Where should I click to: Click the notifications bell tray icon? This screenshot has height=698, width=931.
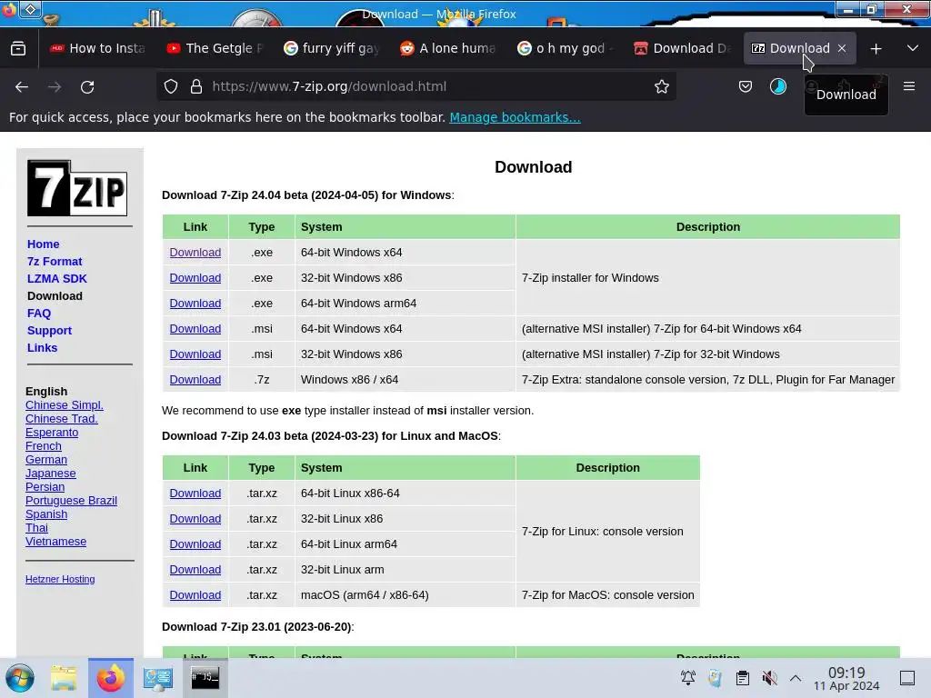click(x=688, y=678)
